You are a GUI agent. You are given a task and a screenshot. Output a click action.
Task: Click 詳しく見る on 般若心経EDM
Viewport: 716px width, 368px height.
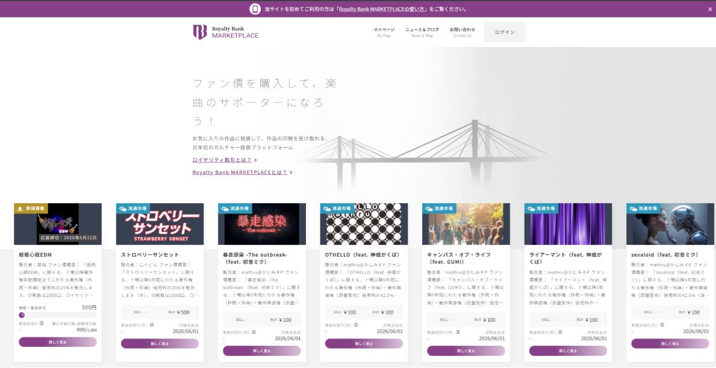pos(57,342)
